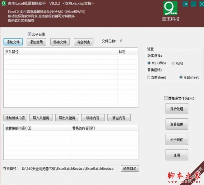This screenshot has height=185, width=204.
Task: Enable 覆盖源文件(慎用) checkbox
Action: 166,98
